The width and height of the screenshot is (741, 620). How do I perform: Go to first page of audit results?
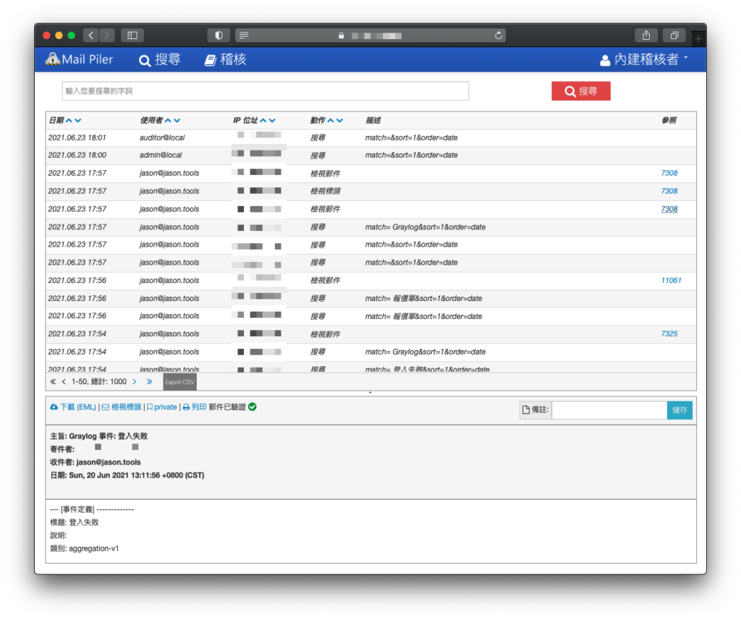click(53, 381)
